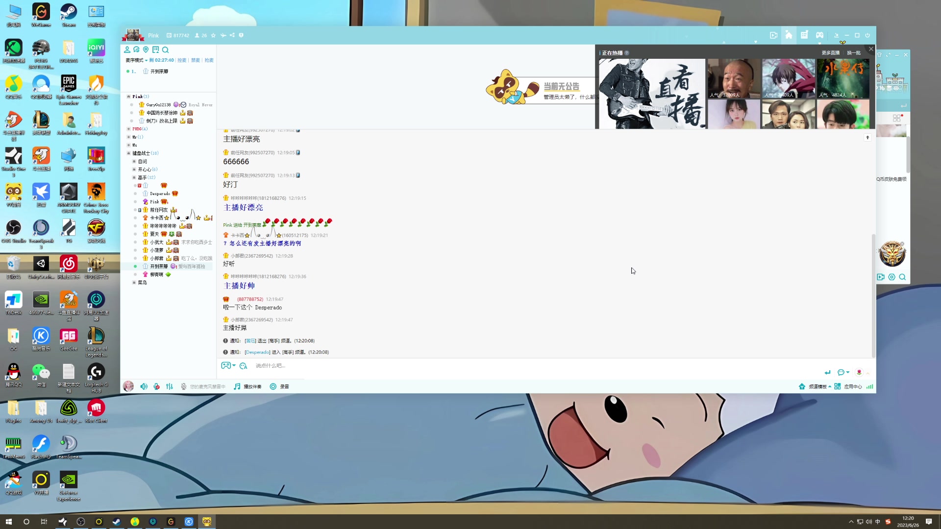Viewport: 941px width, 529px height.
Task: Check the signal strength bars icon
Action: [869, 386]
